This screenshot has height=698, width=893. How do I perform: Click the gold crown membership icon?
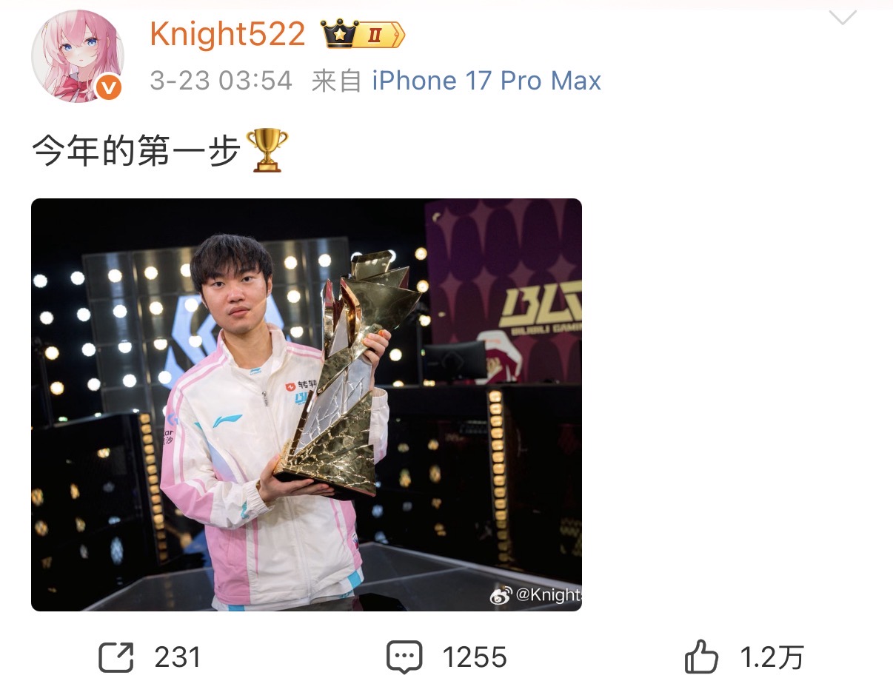340,34
